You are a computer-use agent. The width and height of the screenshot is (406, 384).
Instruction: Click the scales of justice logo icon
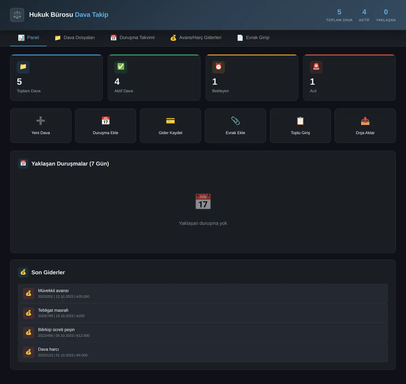tap(17, 15)
